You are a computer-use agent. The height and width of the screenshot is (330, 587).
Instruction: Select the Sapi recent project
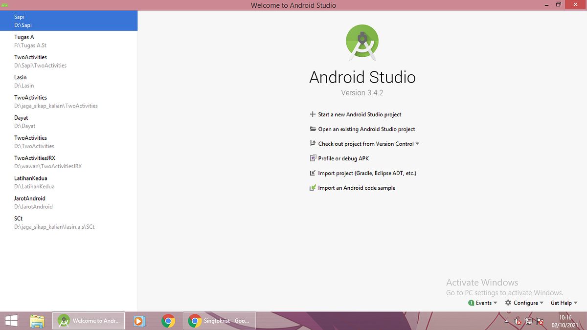click(68, 21)
